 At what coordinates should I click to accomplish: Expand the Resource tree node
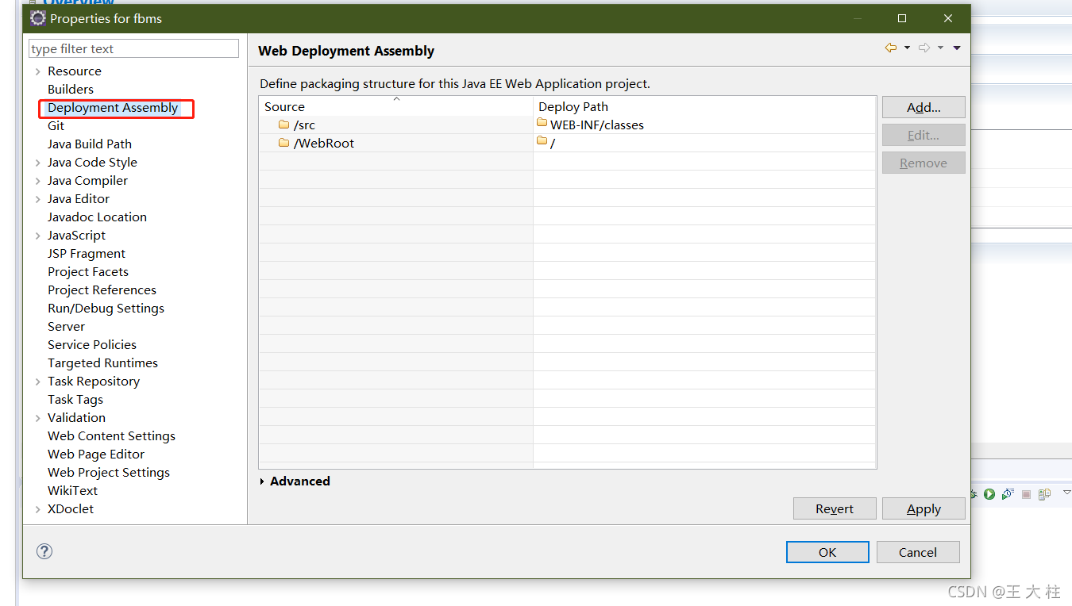tap(37, 71)
